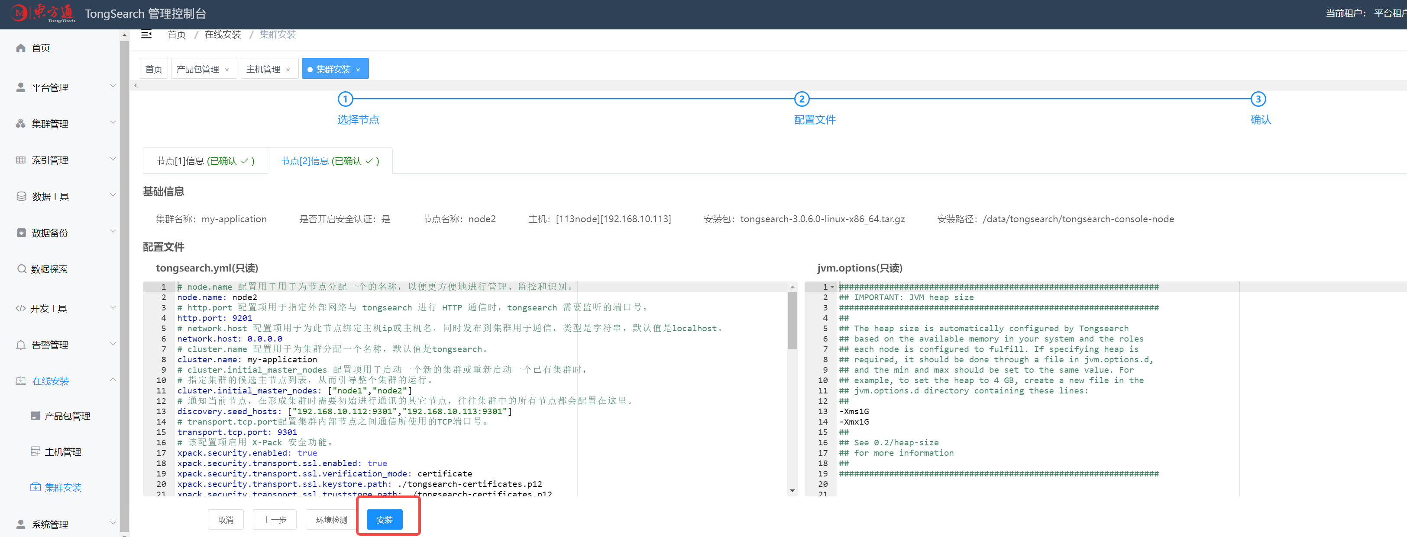The width and height of the screenshot is (1407, 537).
Task: Click '-Xmx1G' line in jvm.options
Action: click(854, 422)
